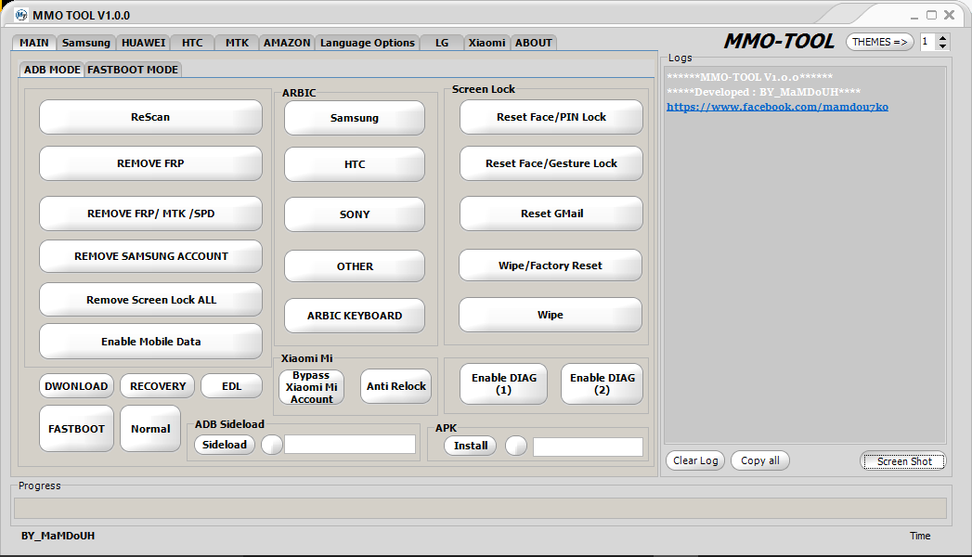Viewport: 972px width, 557px height.
Task: Click the BY_MaMDoUH status label
Action: pyautogui.click(x=58, y=536)
